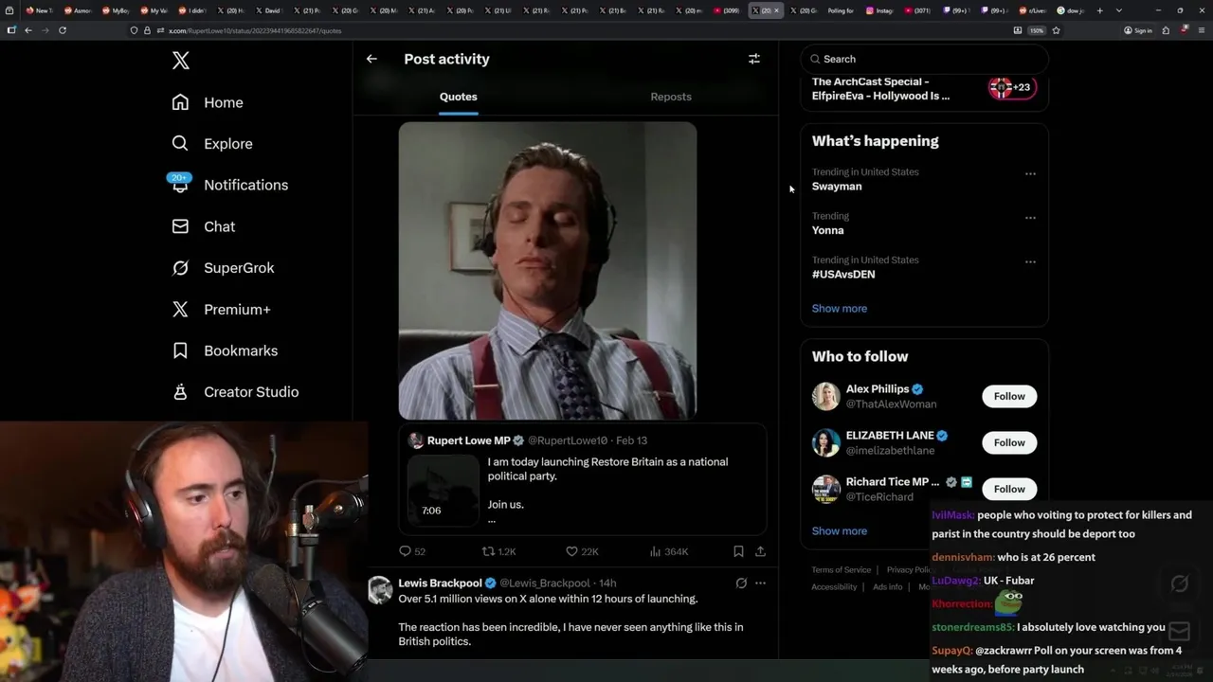Open Premium+ from the sidebar
Image resolution: width=1213 pixels, height=682 pixels.
click(221, 310)
